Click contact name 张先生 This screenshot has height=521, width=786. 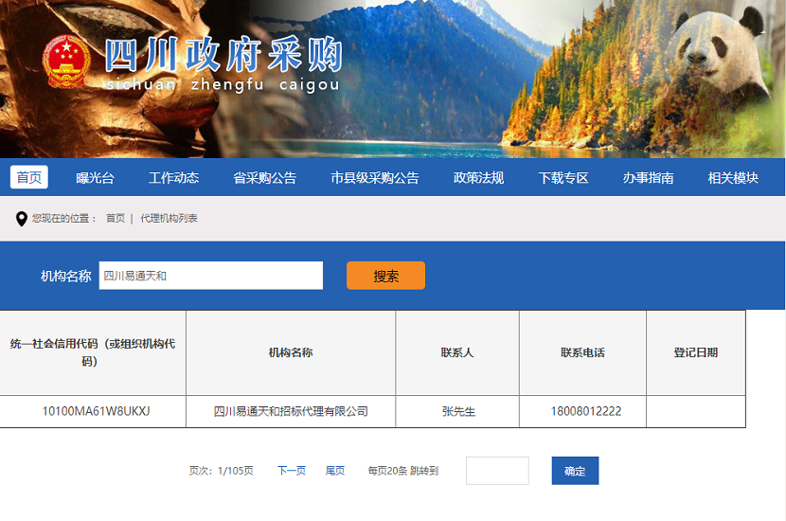point(458,411)
